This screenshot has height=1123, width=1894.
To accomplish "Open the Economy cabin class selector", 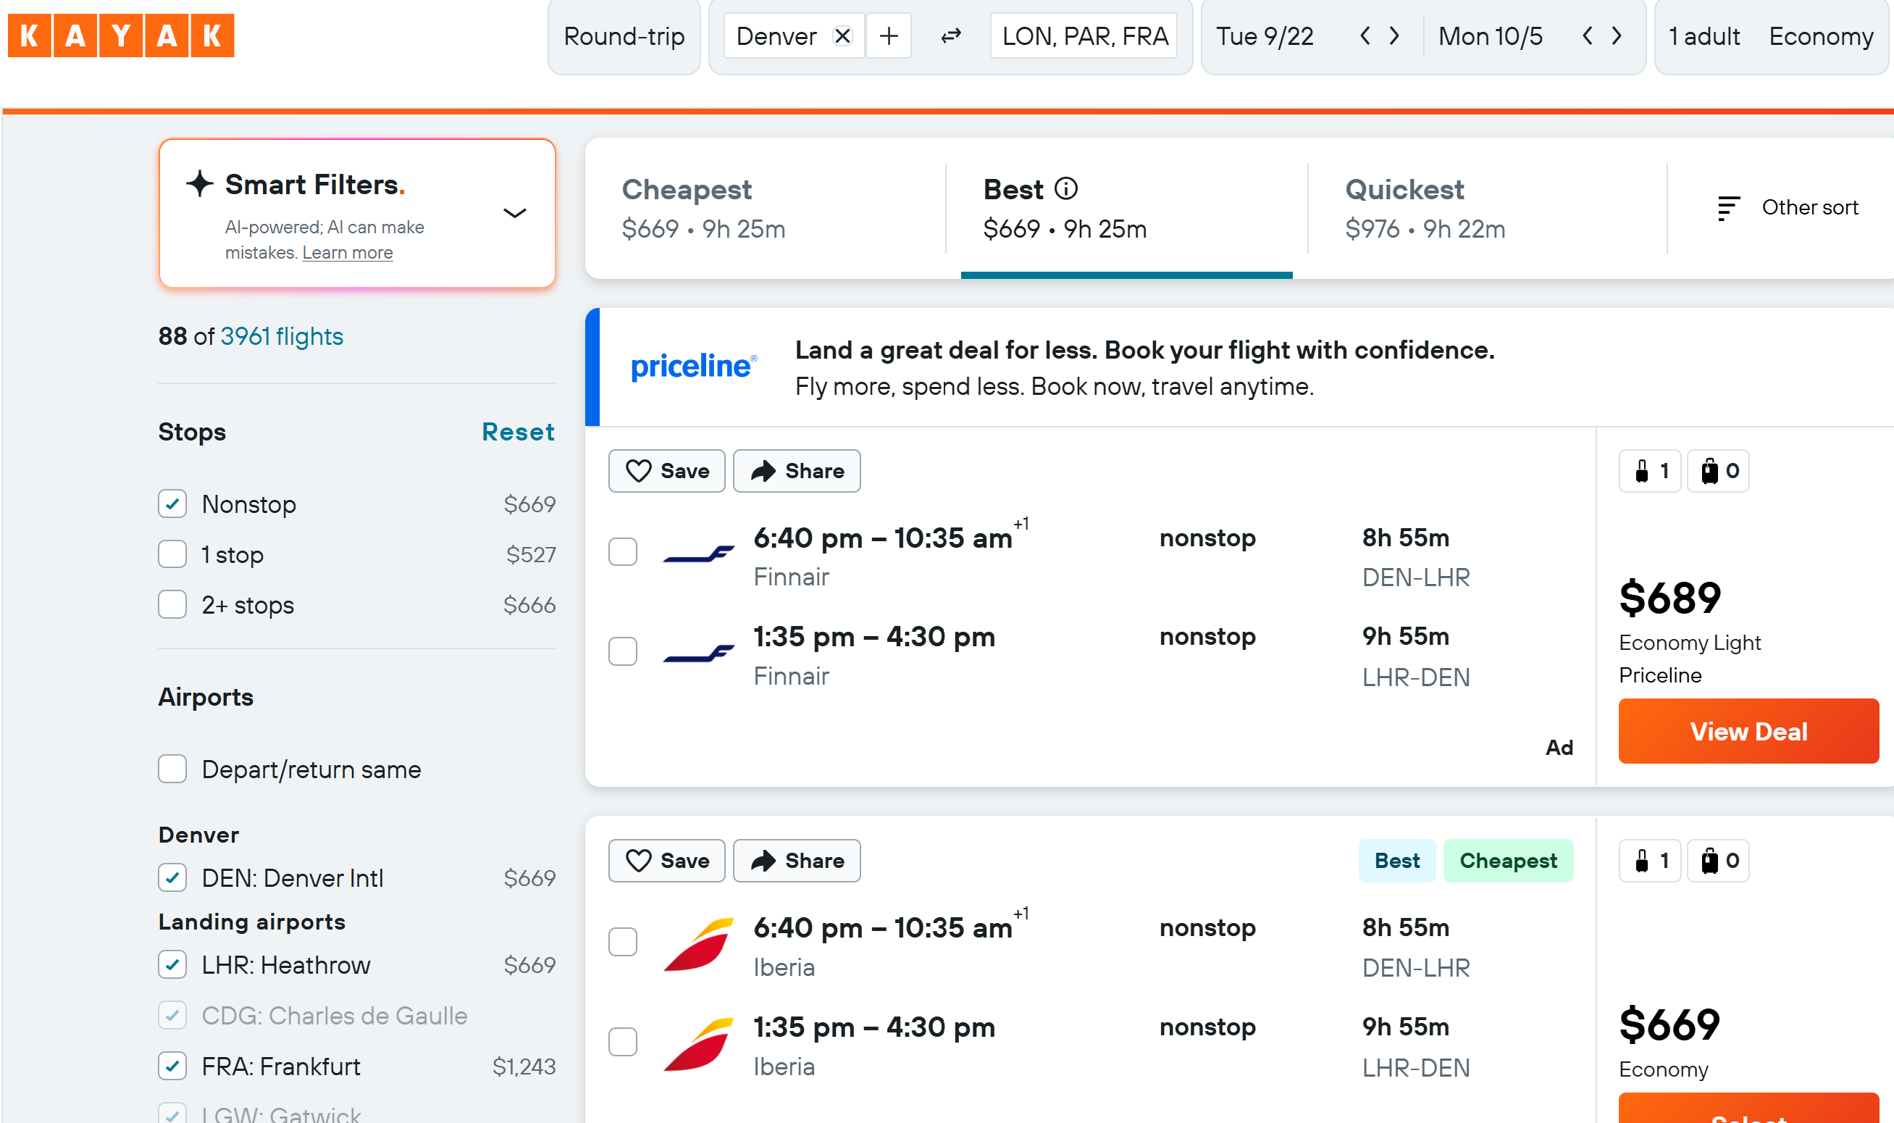I will [1821, 36].
